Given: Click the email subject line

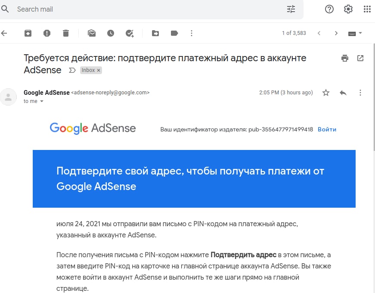Looking at the screenshot, I should (x=165, y=64).
